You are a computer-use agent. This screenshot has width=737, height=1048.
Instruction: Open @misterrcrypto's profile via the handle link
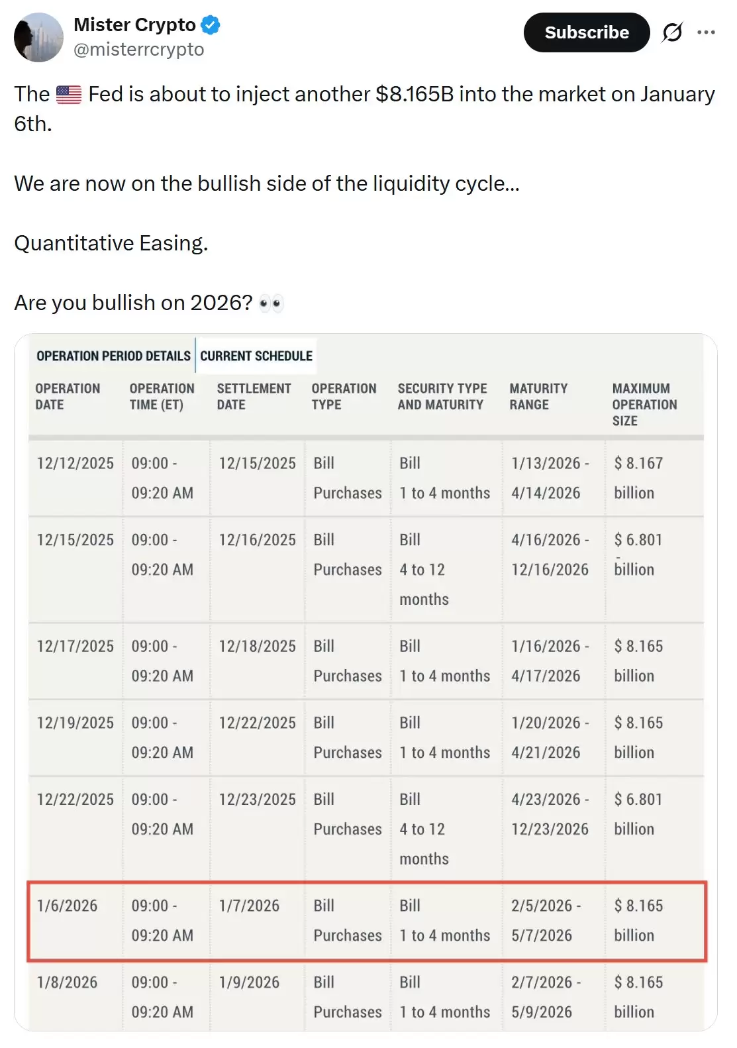pyautogui.click(x=140, y=48)
